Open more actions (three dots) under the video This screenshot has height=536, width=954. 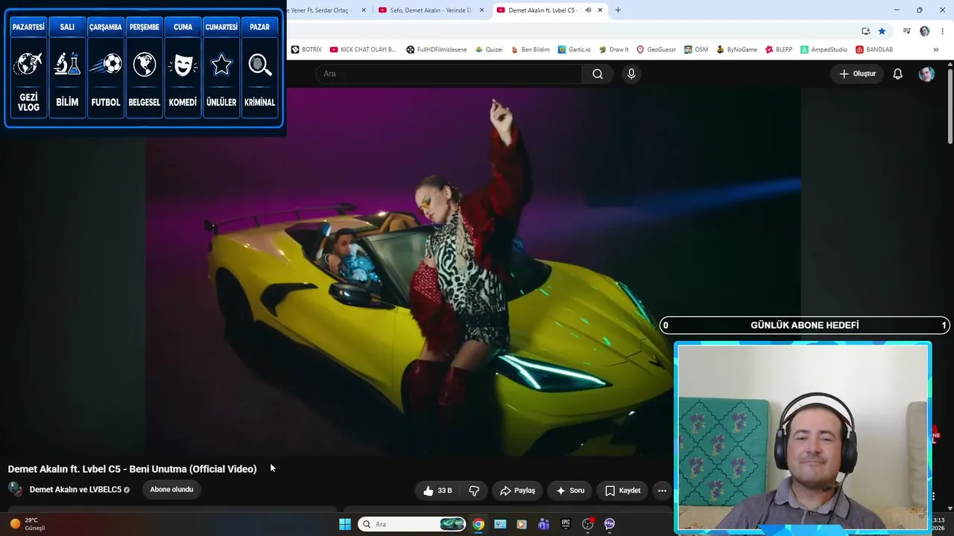tap(662, 491)
